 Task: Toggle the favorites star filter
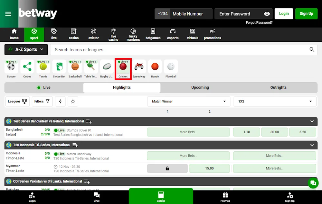73,101
